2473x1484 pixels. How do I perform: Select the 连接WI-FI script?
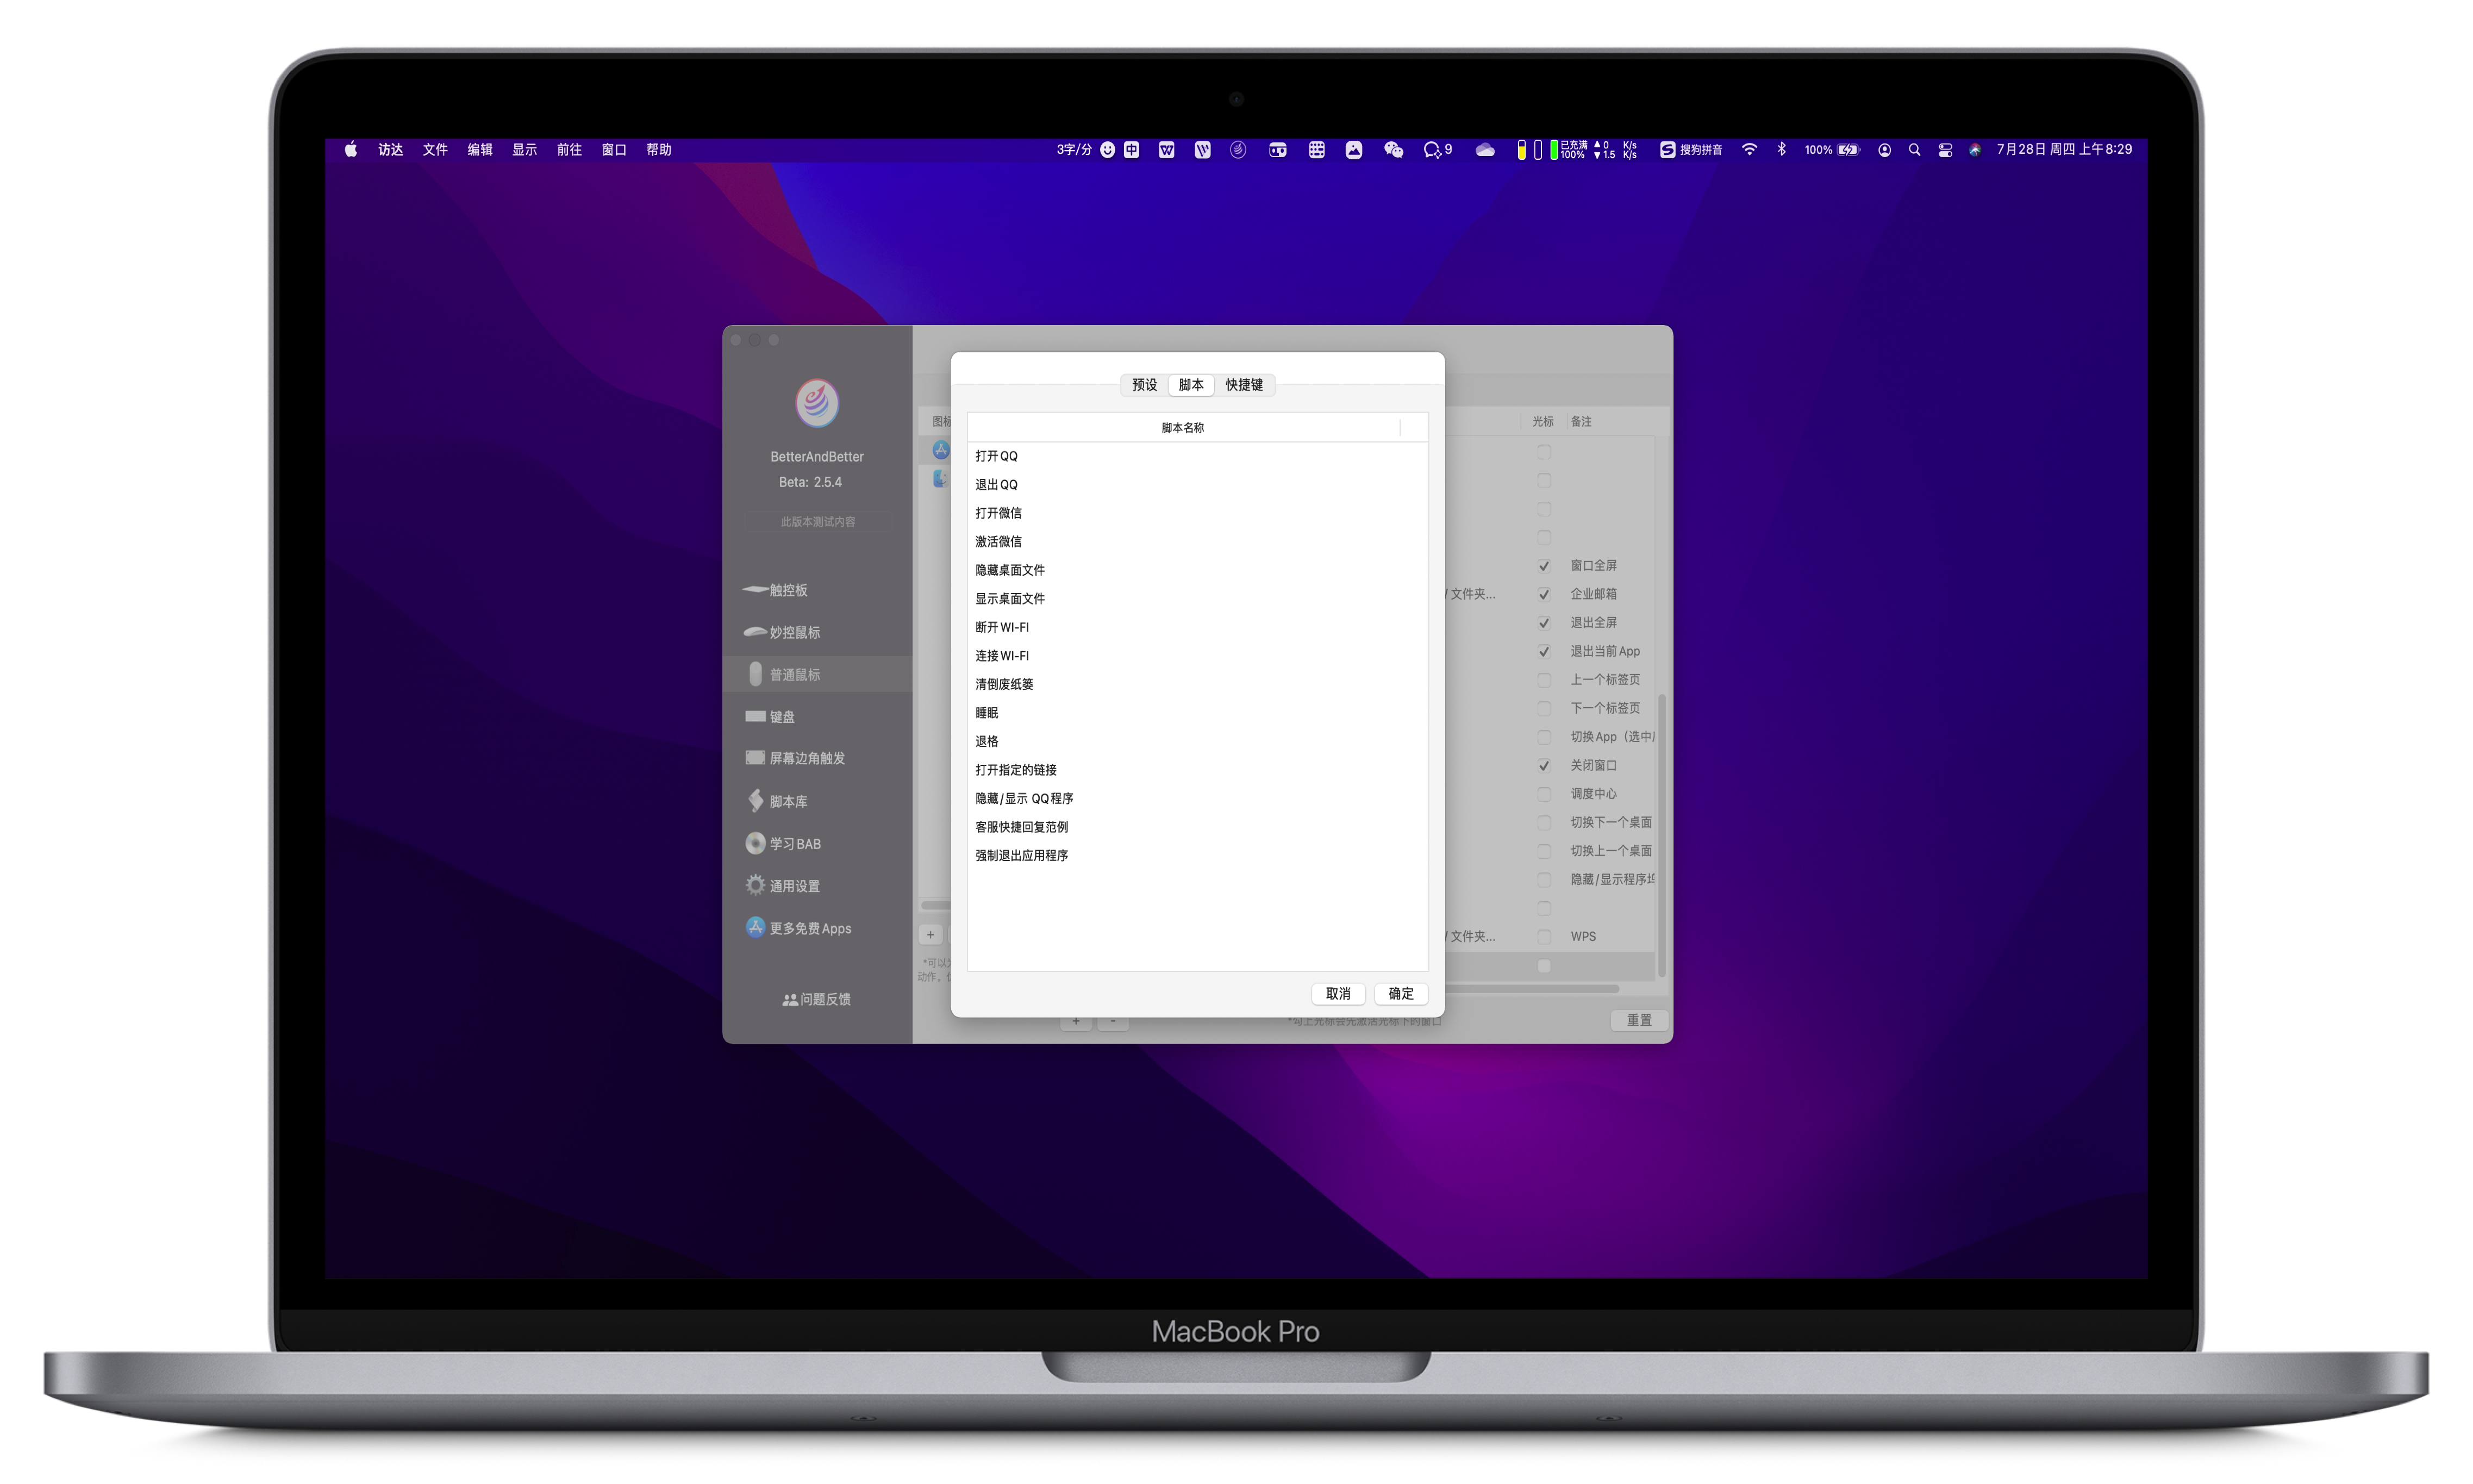[x=1197, y=656]
